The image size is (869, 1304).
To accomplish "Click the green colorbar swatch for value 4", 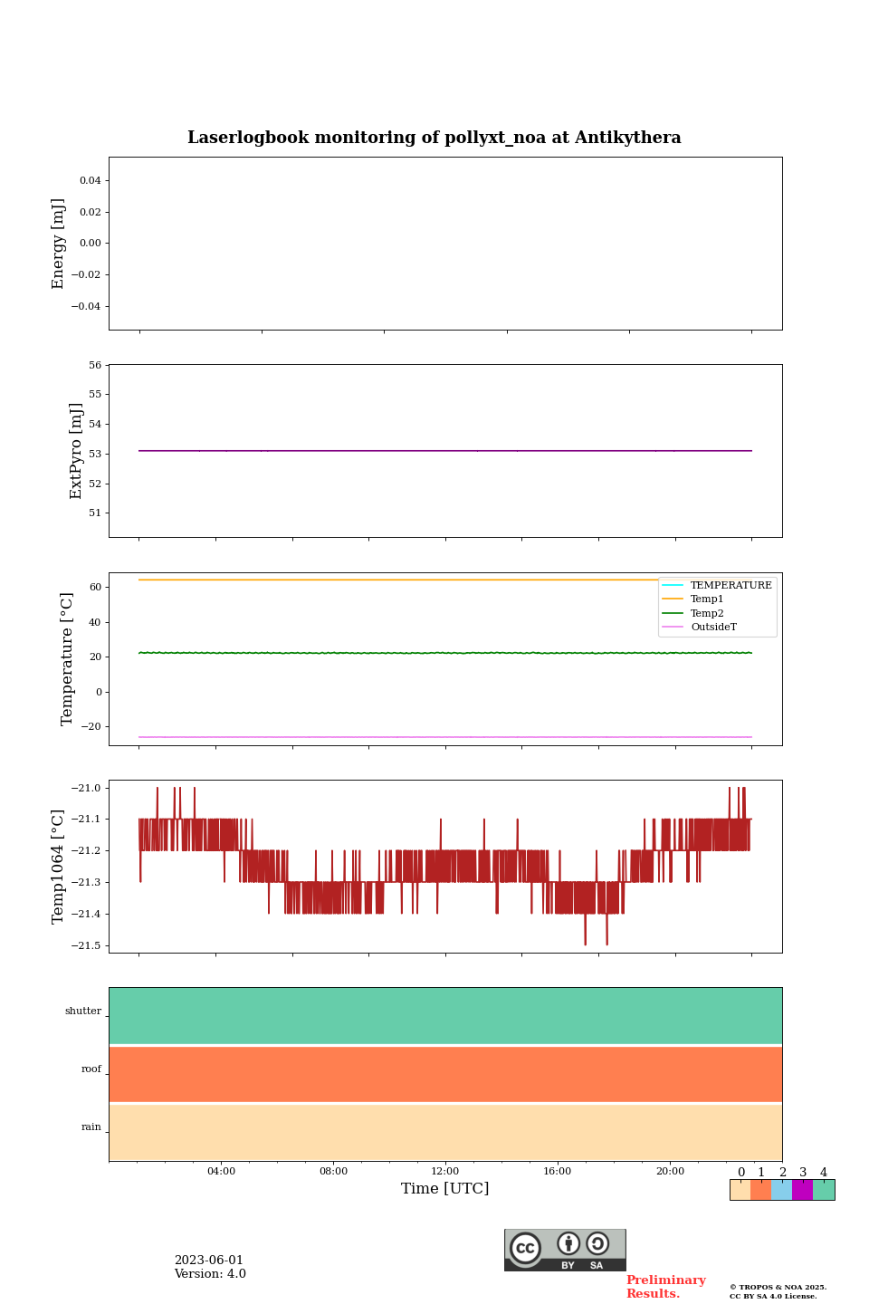I will (824, 1190).
